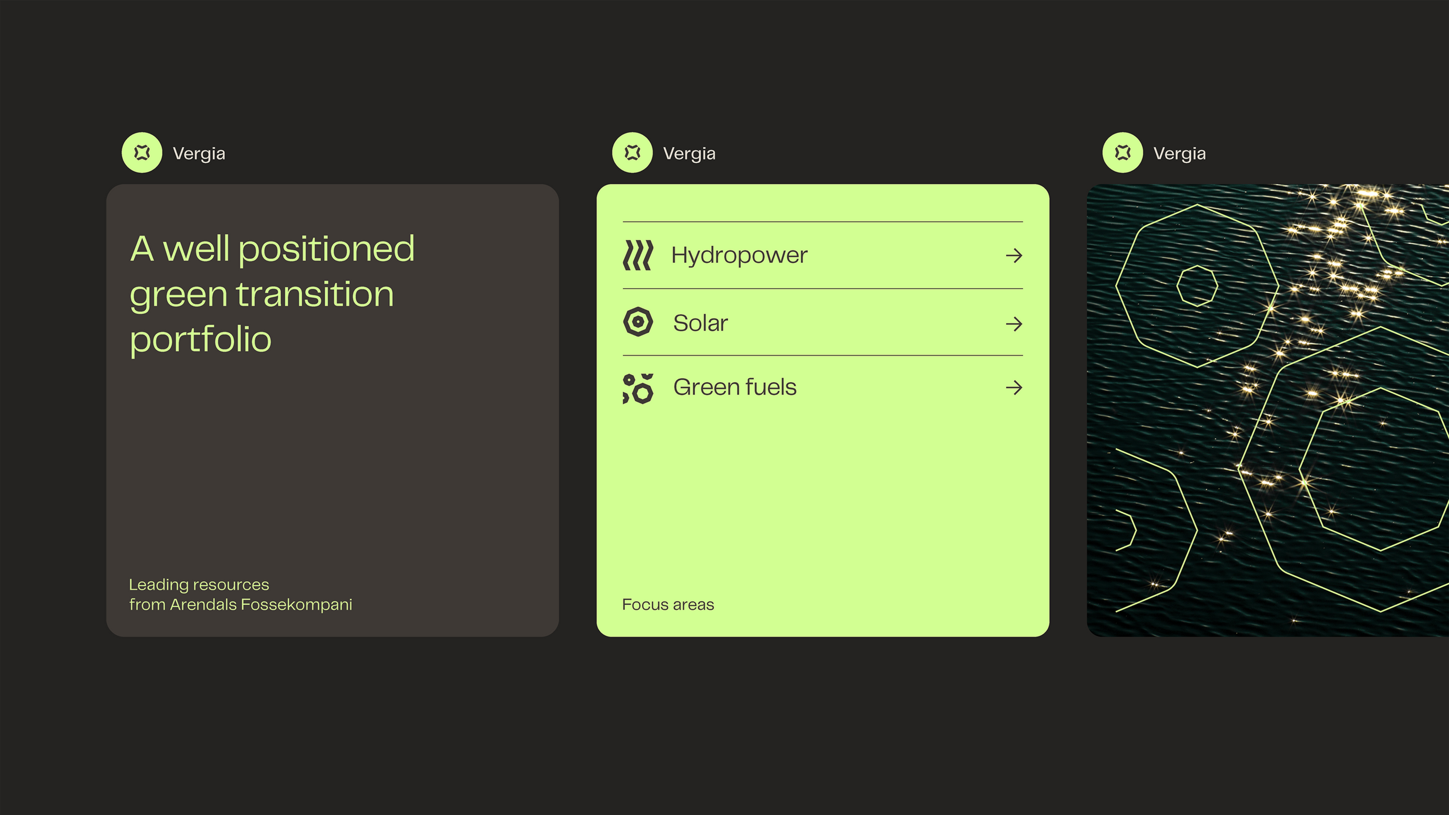Expand Green fuels with its arrow
This screenshot has height=815, width=1449.
coord(1014,388)
